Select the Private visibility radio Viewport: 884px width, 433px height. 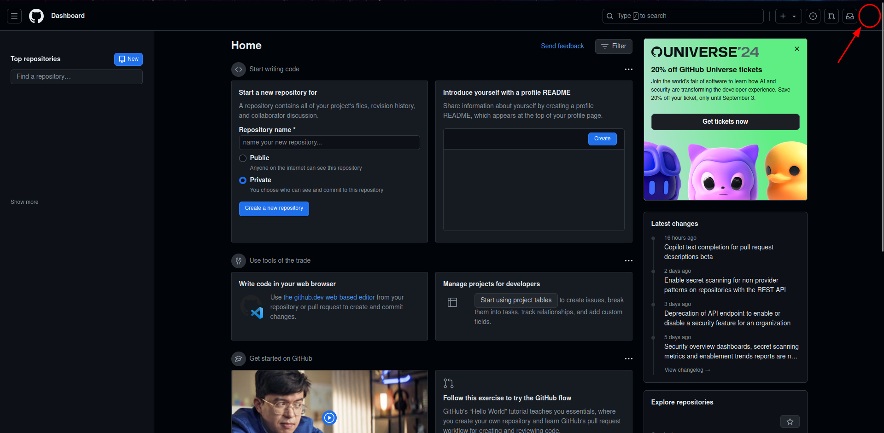coord(243,180)
